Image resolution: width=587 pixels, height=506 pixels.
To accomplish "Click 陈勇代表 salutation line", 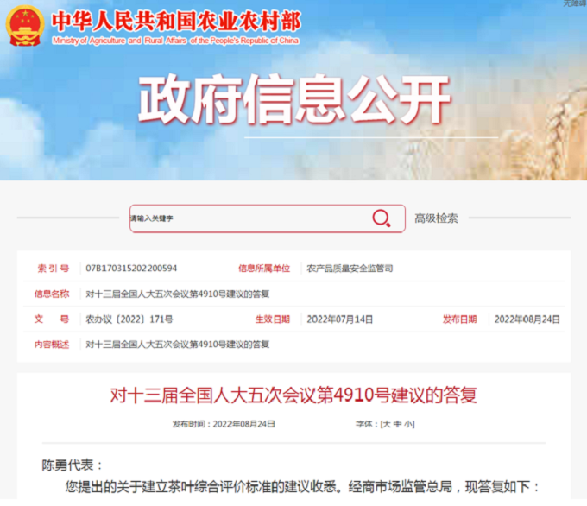I will 72,465.
